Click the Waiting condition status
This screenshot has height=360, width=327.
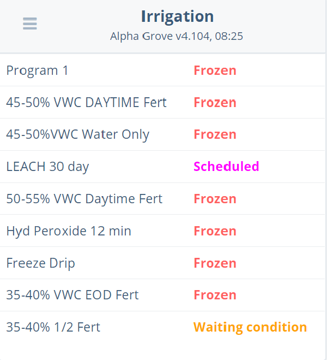250,328
